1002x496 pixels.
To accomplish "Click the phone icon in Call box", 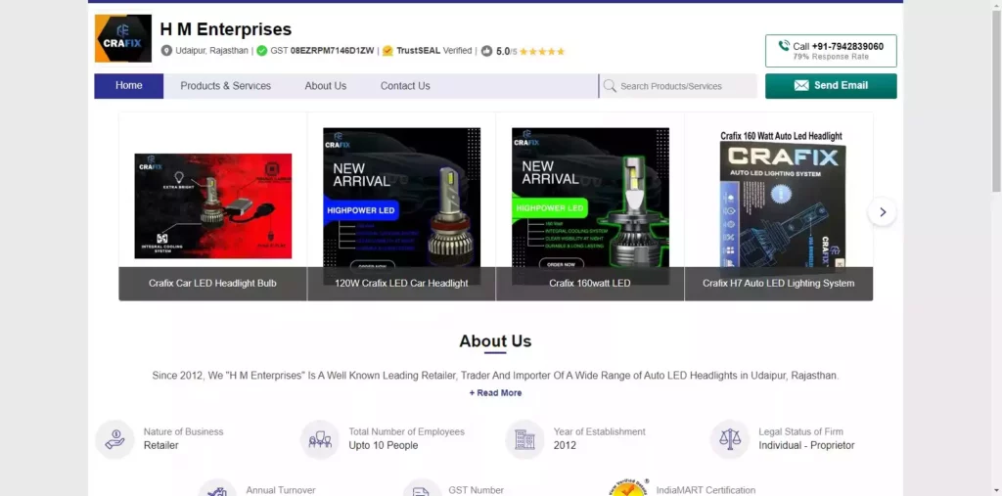I will point(784,45).
